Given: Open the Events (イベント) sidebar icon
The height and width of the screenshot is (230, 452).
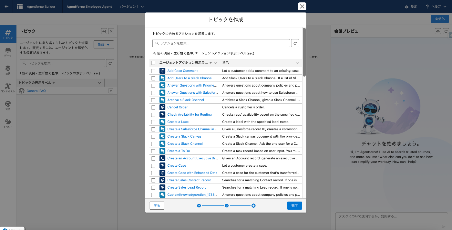Looking at the screenshot, I should tap(8, 123).
